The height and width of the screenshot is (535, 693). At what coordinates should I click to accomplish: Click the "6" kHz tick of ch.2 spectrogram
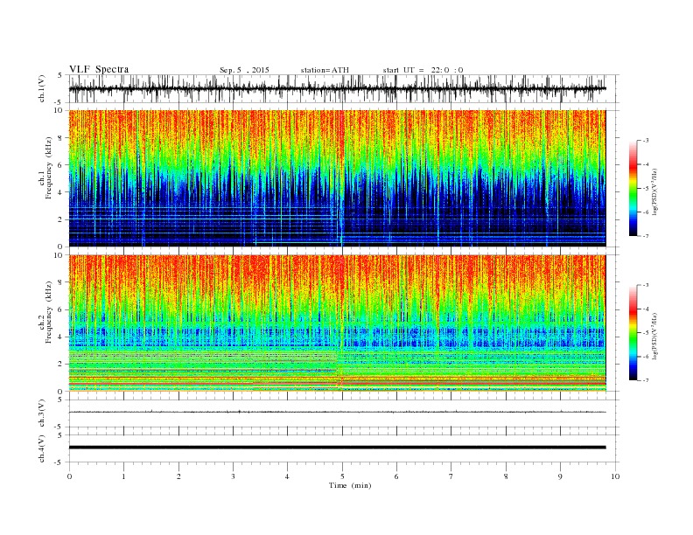point(60,309)
